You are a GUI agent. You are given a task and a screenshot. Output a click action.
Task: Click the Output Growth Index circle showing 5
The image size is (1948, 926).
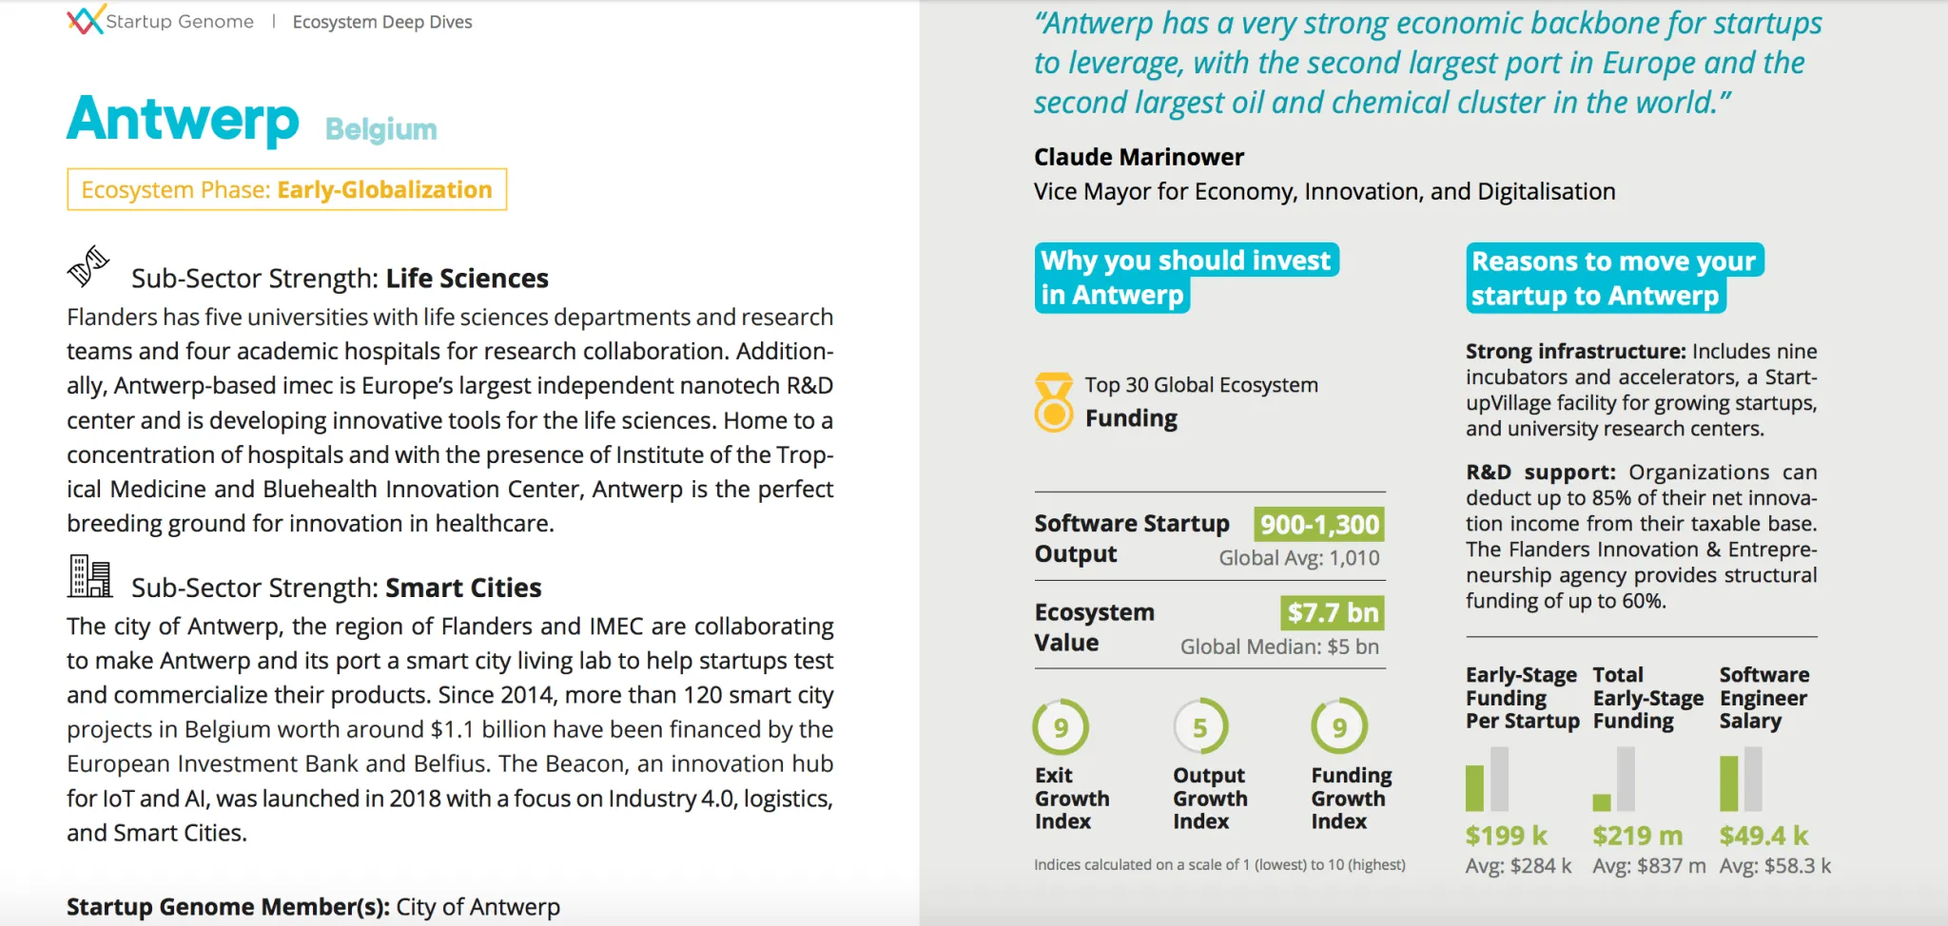[1200, 727]
